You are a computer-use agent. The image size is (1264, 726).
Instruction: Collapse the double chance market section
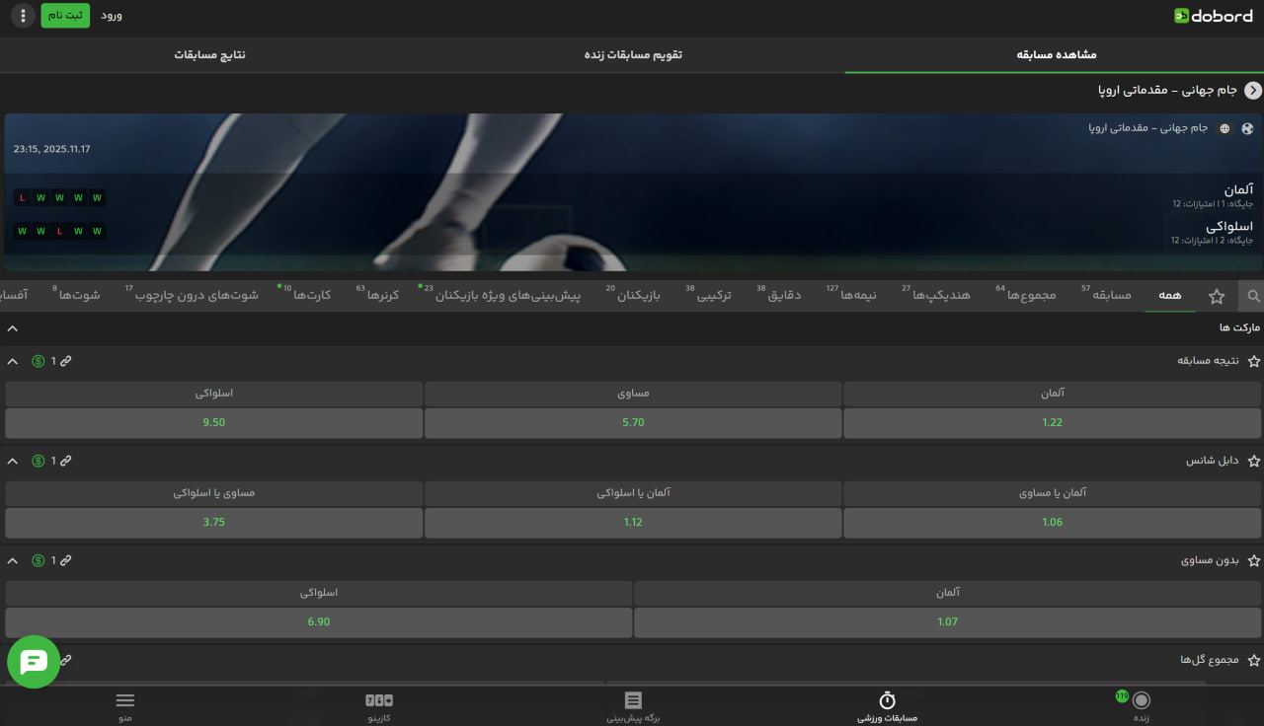(x=13, y=461)
